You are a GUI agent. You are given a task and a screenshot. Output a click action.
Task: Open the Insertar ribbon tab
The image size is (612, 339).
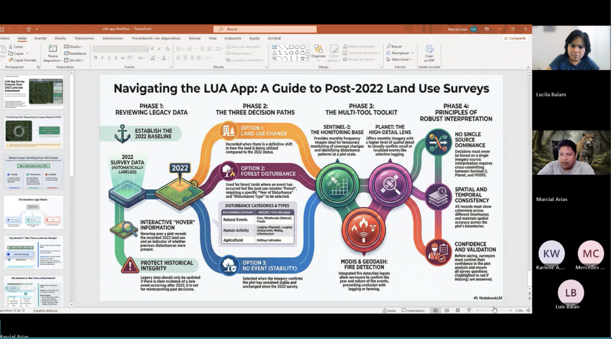(x=41, y=38)
